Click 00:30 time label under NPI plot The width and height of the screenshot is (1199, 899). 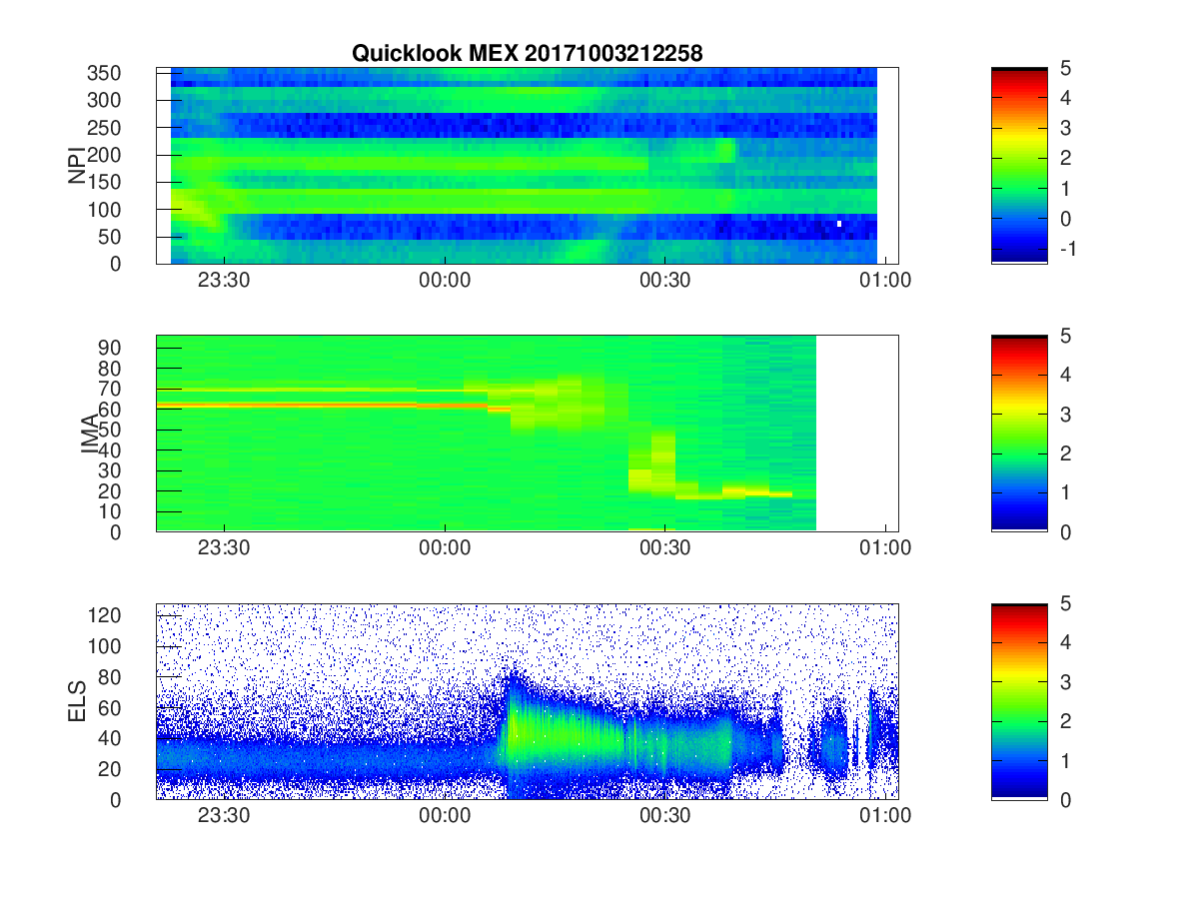665,281
